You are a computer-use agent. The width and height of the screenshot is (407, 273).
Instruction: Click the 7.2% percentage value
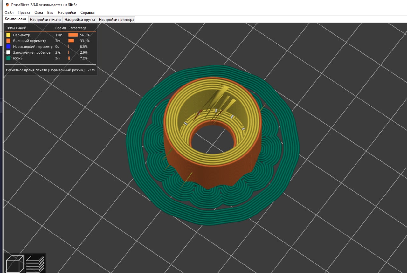click(84, 58)
